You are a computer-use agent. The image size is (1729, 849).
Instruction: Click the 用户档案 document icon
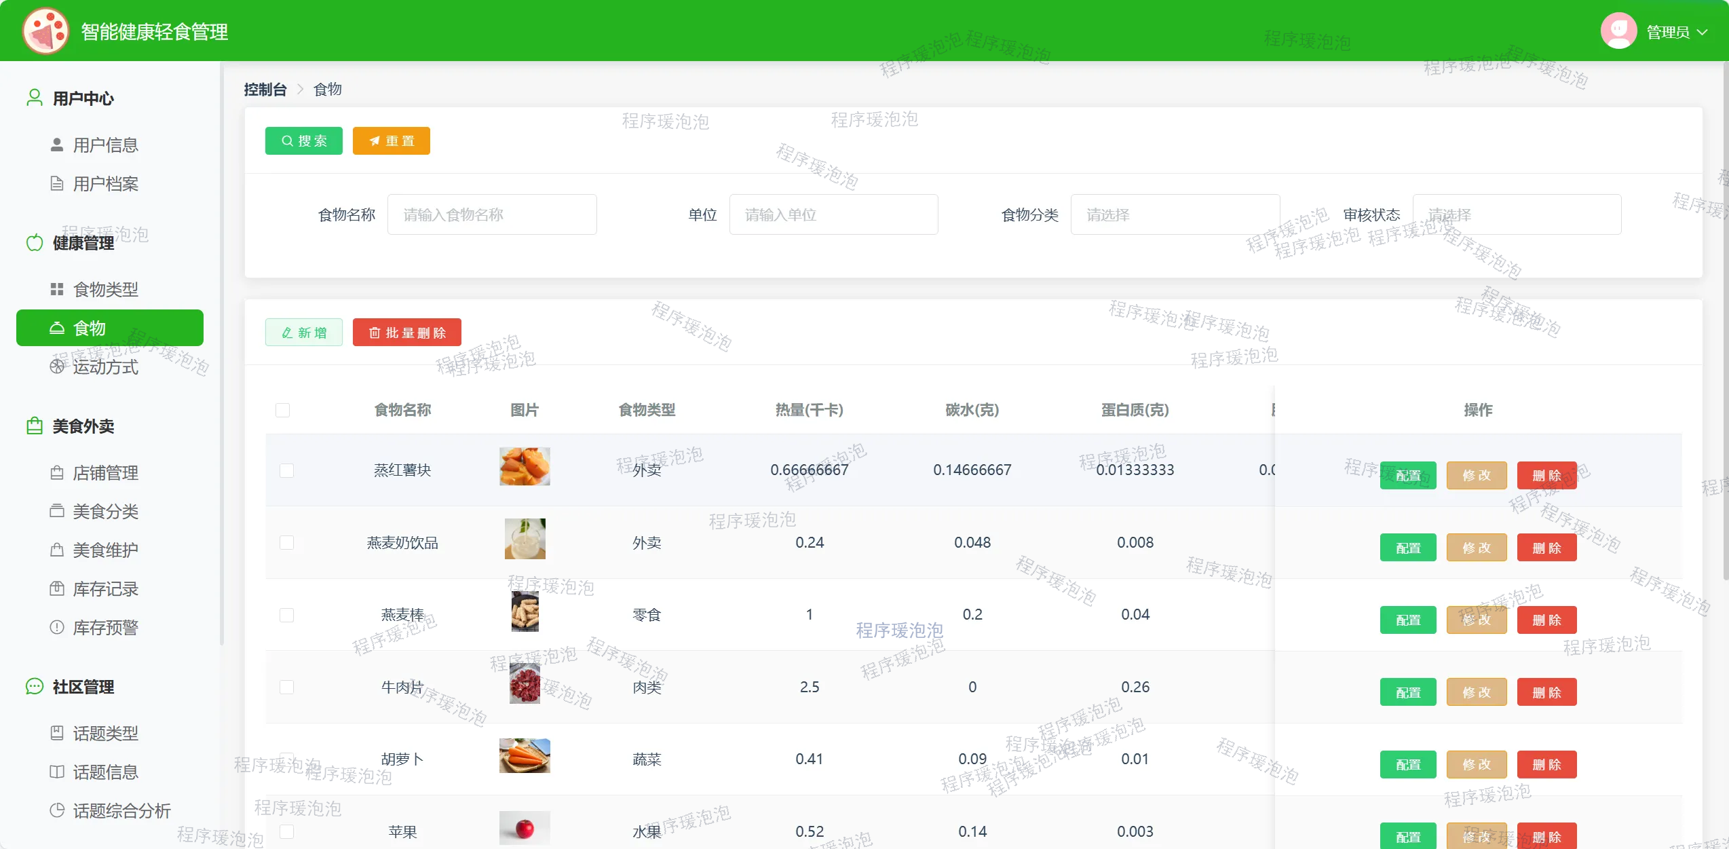click(x=57, y=183)
